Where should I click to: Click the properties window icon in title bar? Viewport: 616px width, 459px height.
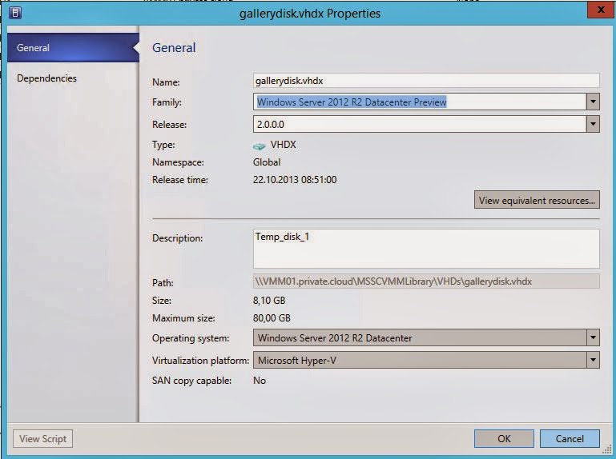coord(15,13)
